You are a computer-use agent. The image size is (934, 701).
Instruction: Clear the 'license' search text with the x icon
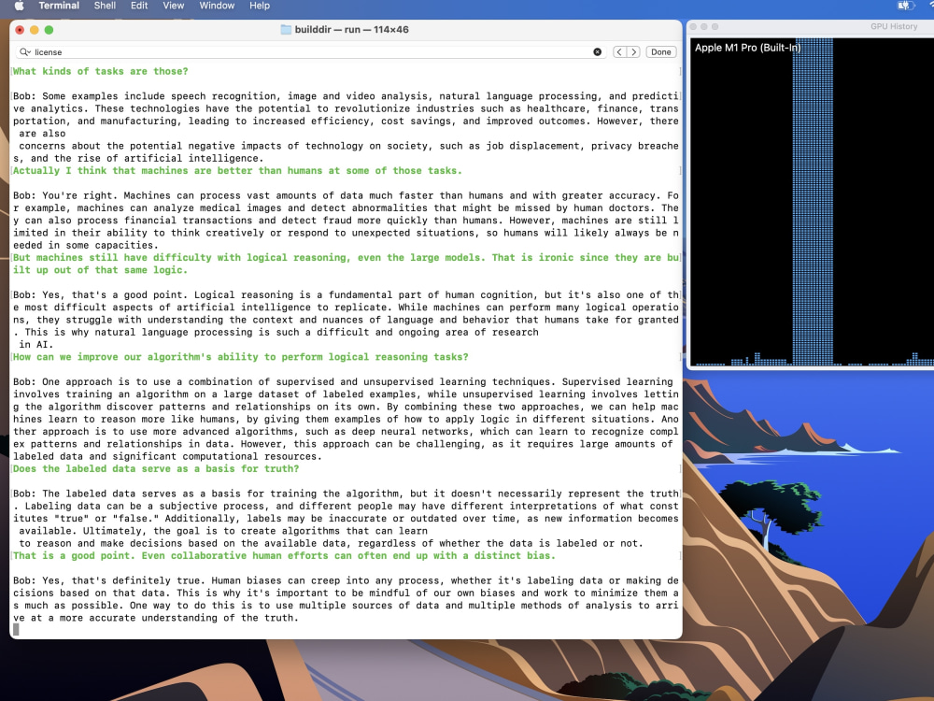coord(598,51)
